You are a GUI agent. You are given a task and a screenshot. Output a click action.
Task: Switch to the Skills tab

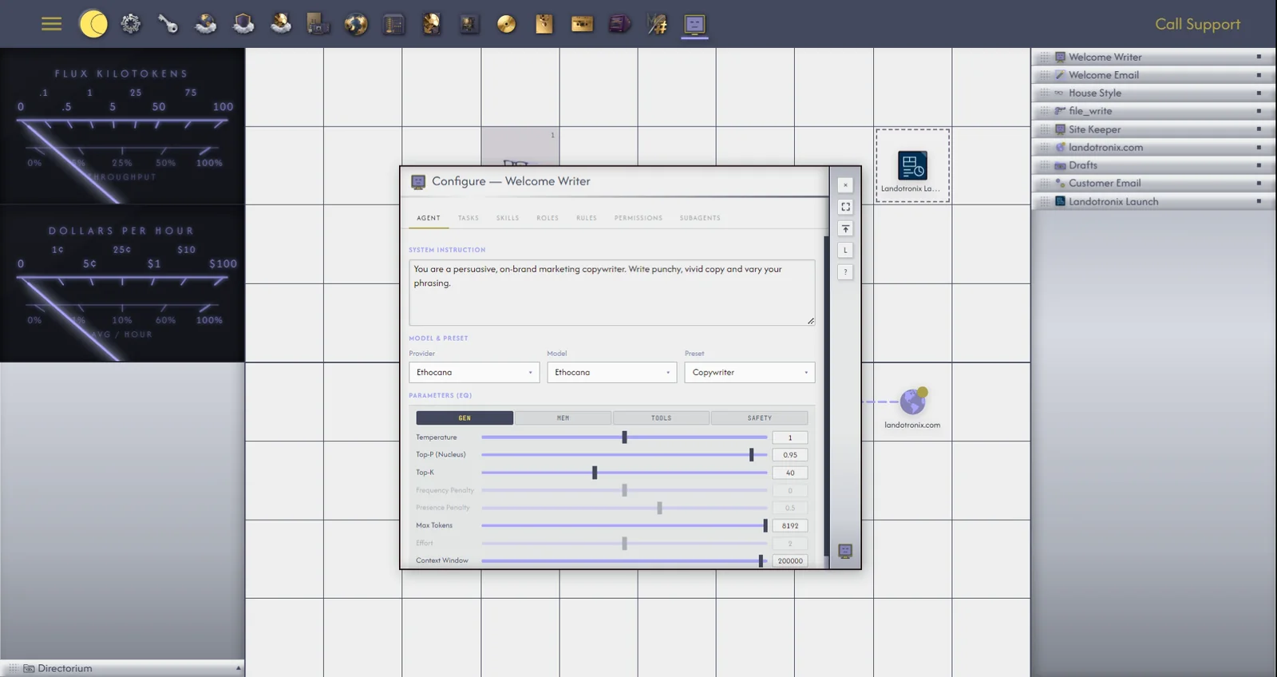click(508, 218)
